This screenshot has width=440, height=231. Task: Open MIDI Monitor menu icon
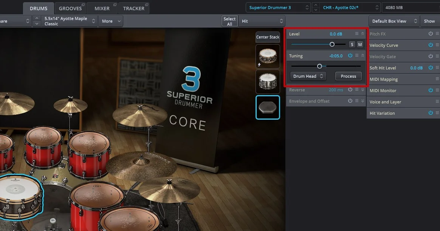437,90
